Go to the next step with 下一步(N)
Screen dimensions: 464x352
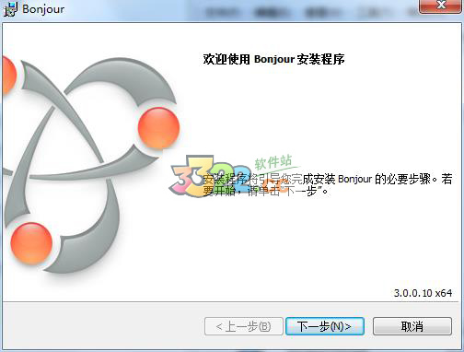coord(325,326)
